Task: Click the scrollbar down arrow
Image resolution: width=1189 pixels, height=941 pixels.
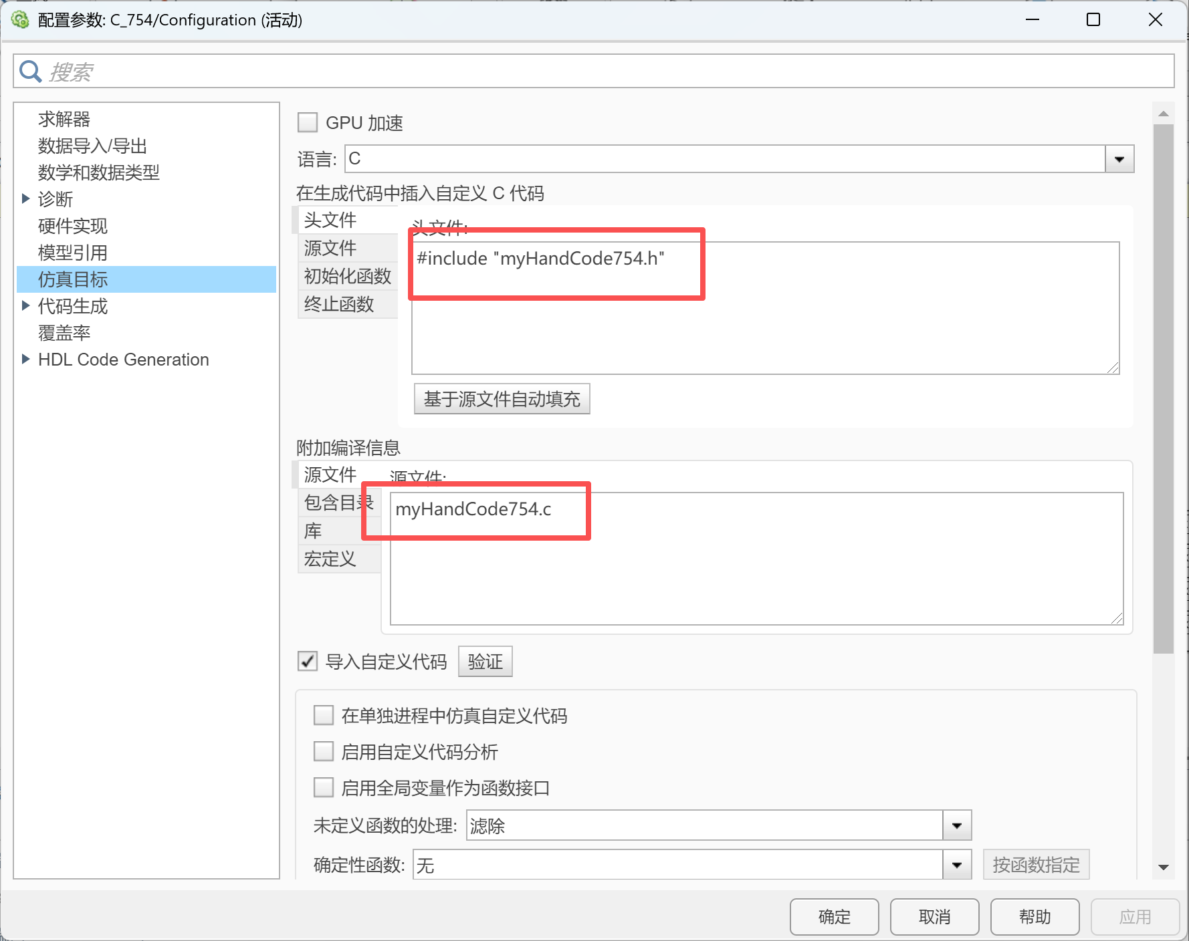Action: point(1164,867)
